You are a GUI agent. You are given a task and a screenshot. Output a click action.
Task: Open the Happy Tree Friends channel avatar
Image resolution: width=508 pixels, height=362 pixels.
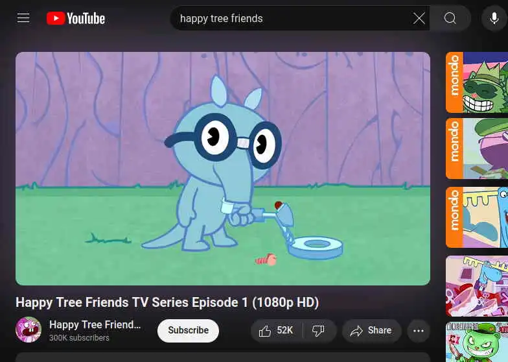pos(29,330)
